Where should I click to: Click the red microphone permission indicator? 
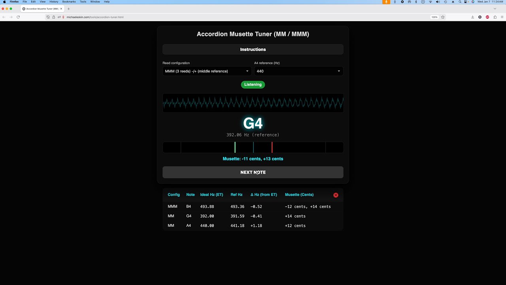click(63, 17)
